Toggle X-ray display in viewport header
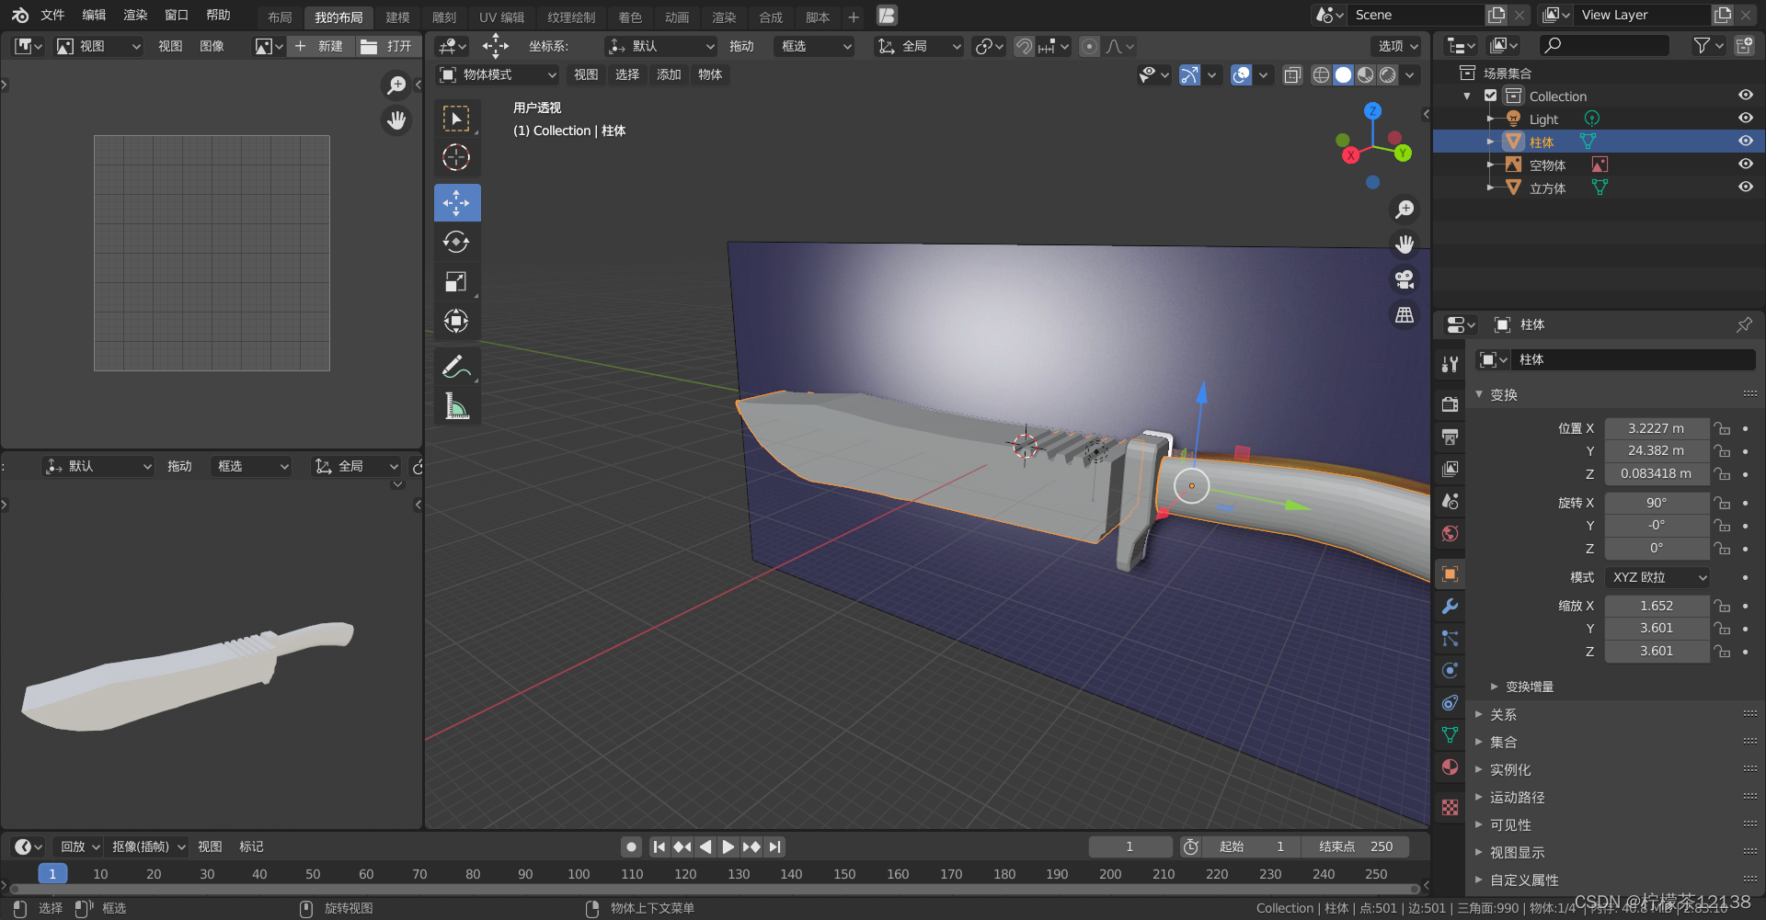 tap(1292, 75)
